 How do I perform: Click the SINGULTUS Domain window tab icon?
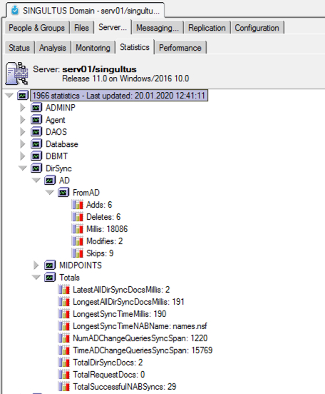click(15, 11)
